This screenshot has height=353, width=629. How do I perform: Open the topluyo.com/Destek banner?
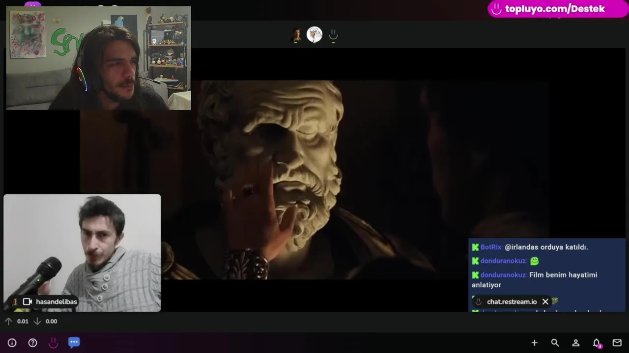tap(558, 9)
